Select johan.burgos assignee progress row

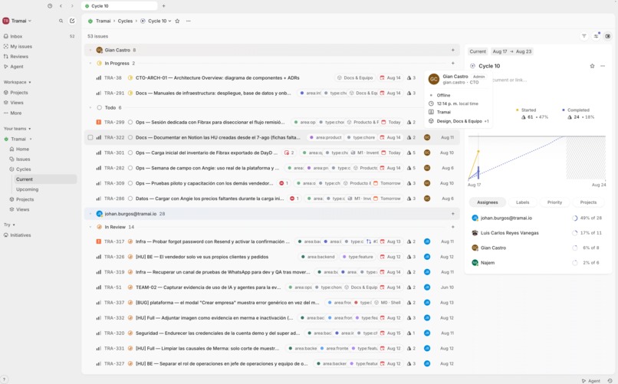538,218
